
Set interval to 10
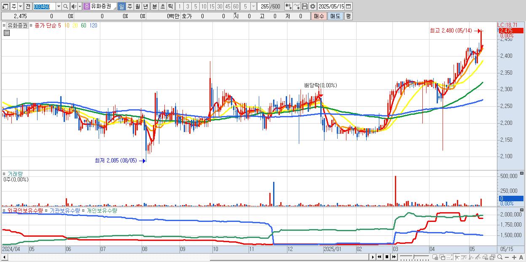pyautogui.click(x=204, y=6)
